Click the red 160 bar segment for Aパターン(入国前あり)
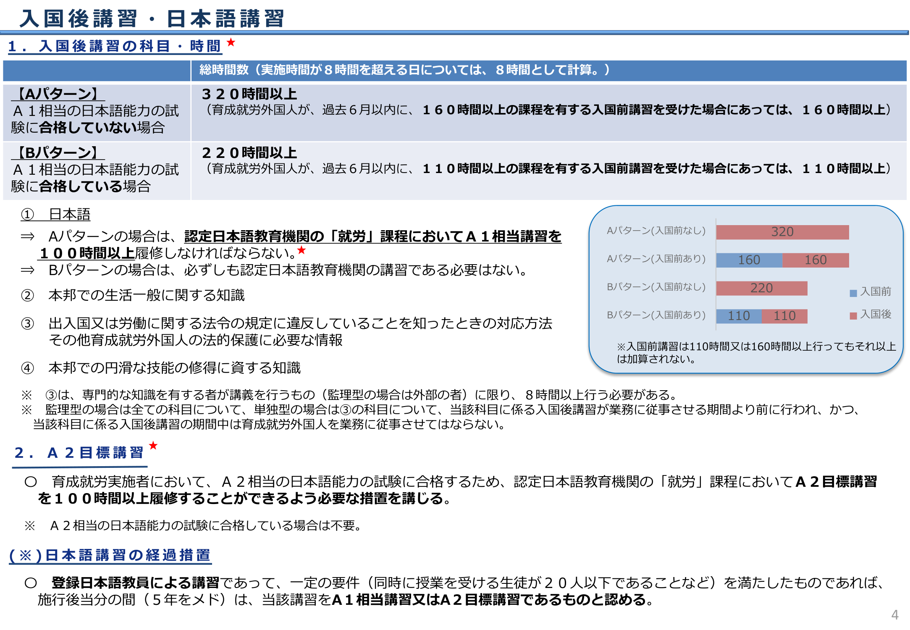The image size is (910, 630). pyautogui.click(x=815, y=260)
